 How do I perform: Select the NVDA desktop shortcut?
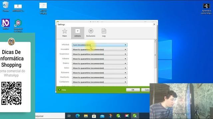point(6,24)
